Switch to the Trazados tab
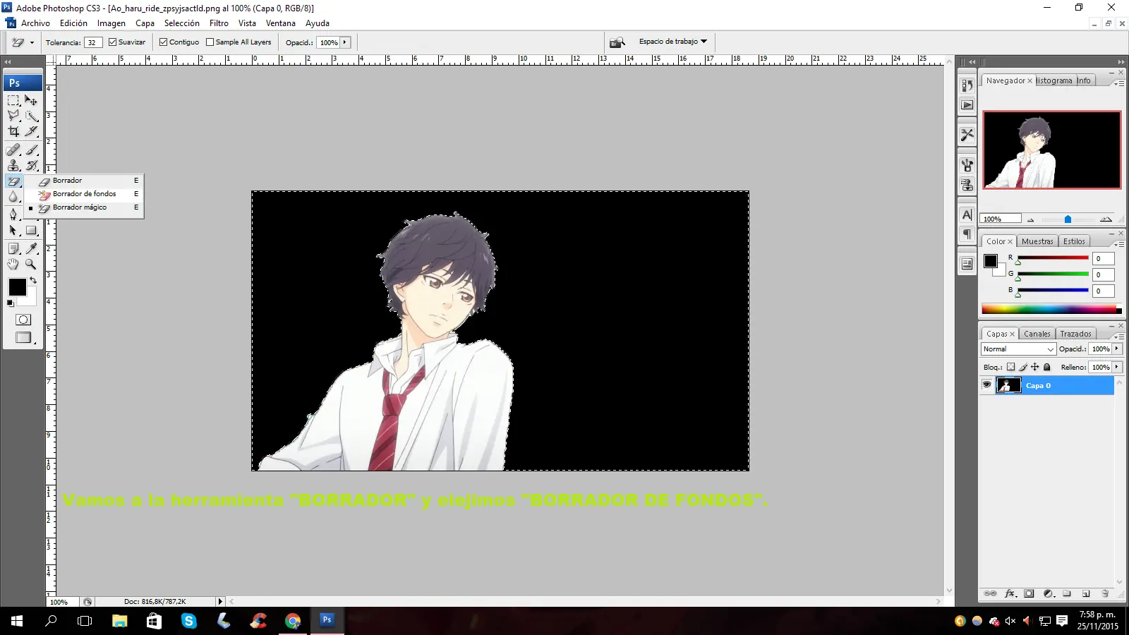This screenshot has height=635, width=1129. pos(1075,334)
